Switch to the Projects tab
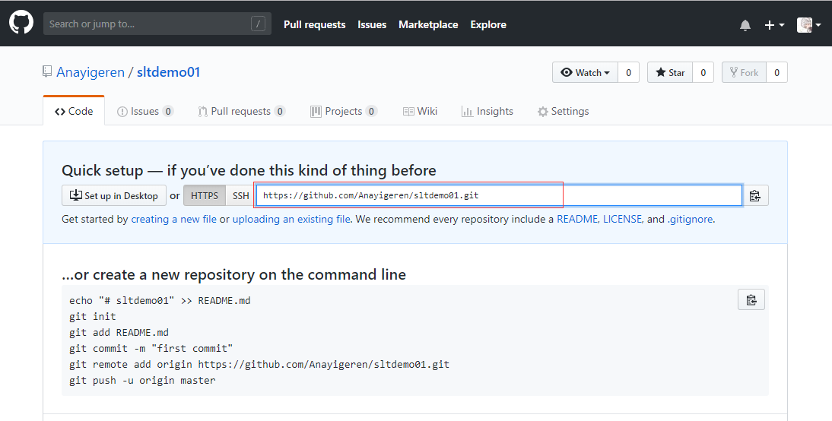This screenshot has width=832, height=421. (x=343, y=112)
